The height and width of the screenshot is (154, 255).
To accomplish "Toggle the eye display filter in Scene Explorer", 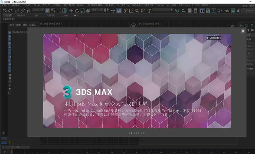I will click(10, 71).
